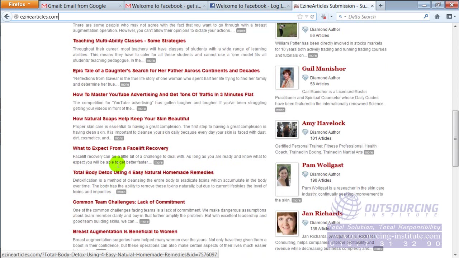This screenshot has height=258, width=459.
Task: Click 'more' after Teaching Multi-Ability Classes summary
Action: pyautogui.click(x=151, y=61)
